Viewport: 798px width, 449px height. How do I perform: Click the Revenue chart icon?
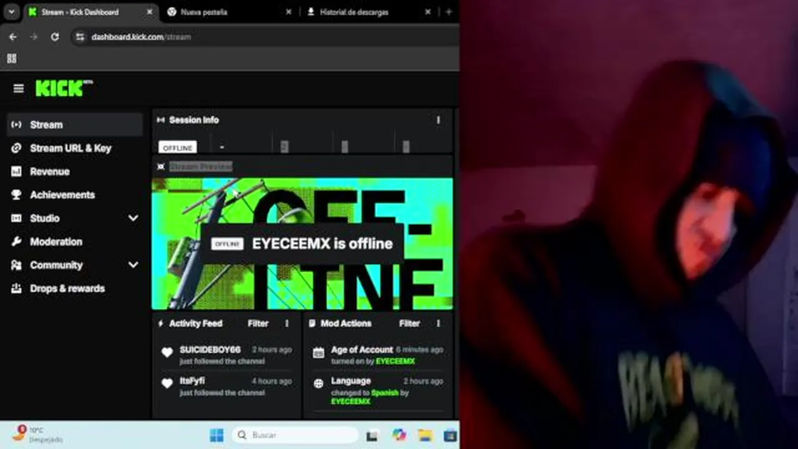coord(16,171)
